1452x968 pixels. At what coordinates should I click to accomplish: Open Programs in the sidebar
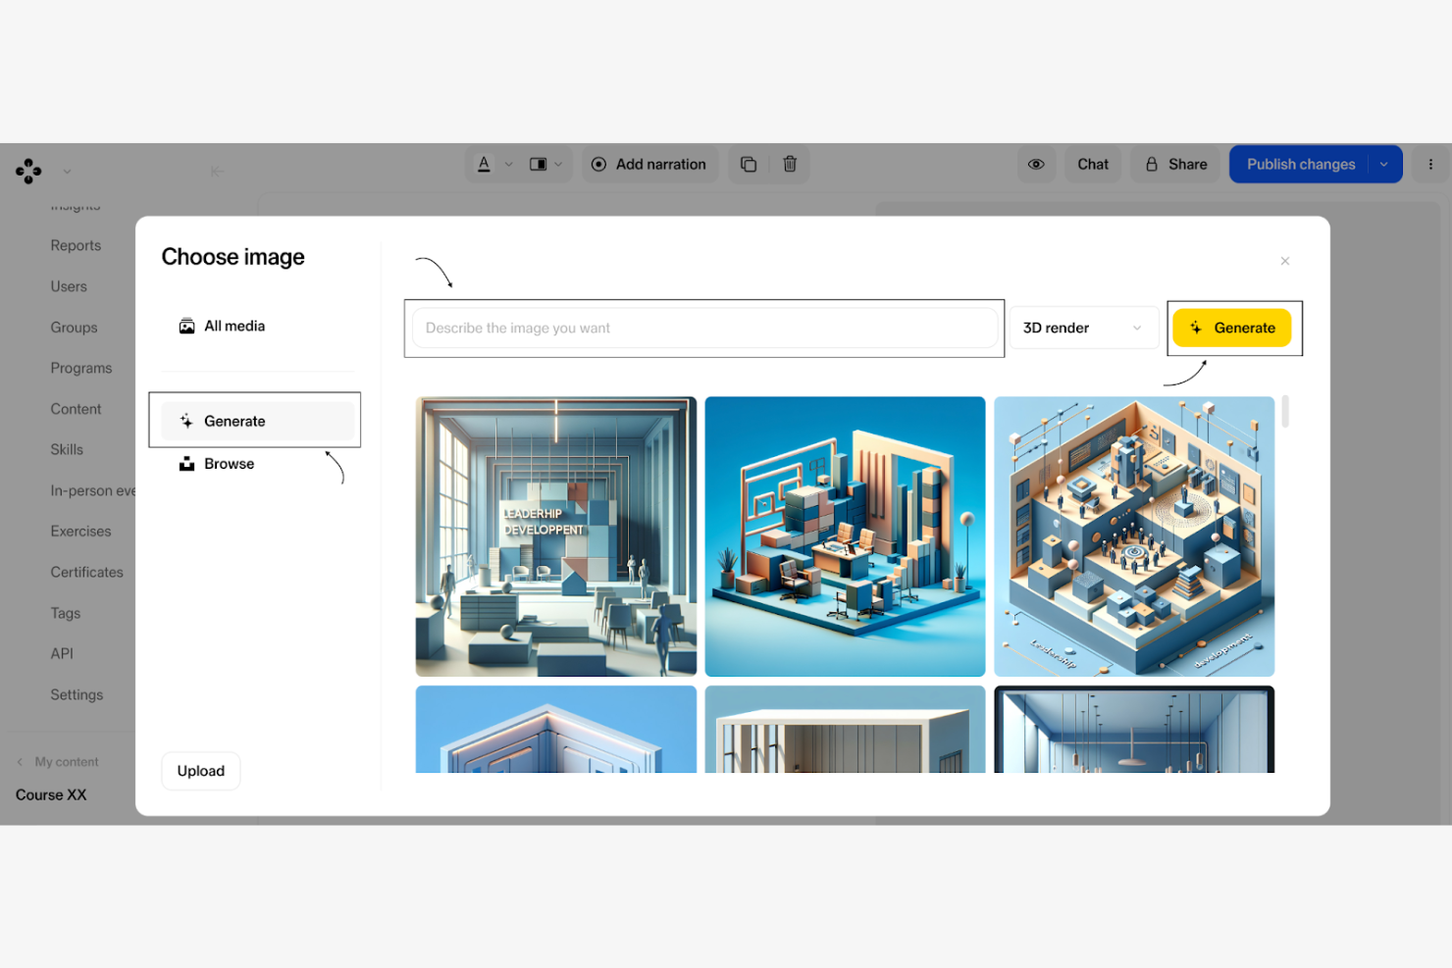(81, 369)
